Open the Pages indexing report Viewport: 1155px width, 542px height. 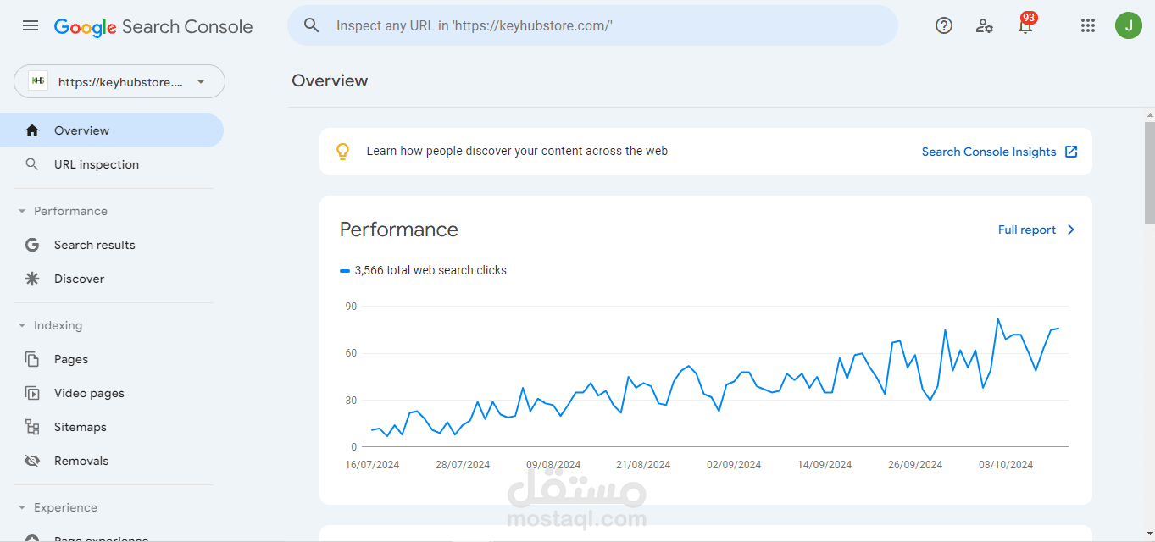(112, 359)
